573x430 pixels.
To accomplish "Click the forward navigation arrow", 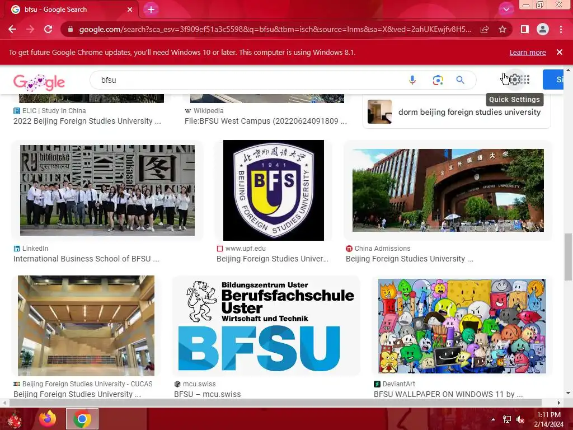I will click(30, 29).
